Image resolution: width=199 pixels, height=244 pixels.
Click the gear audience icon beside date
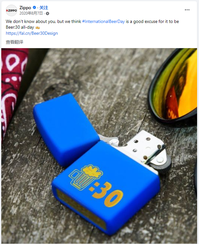tap(47, 14)
